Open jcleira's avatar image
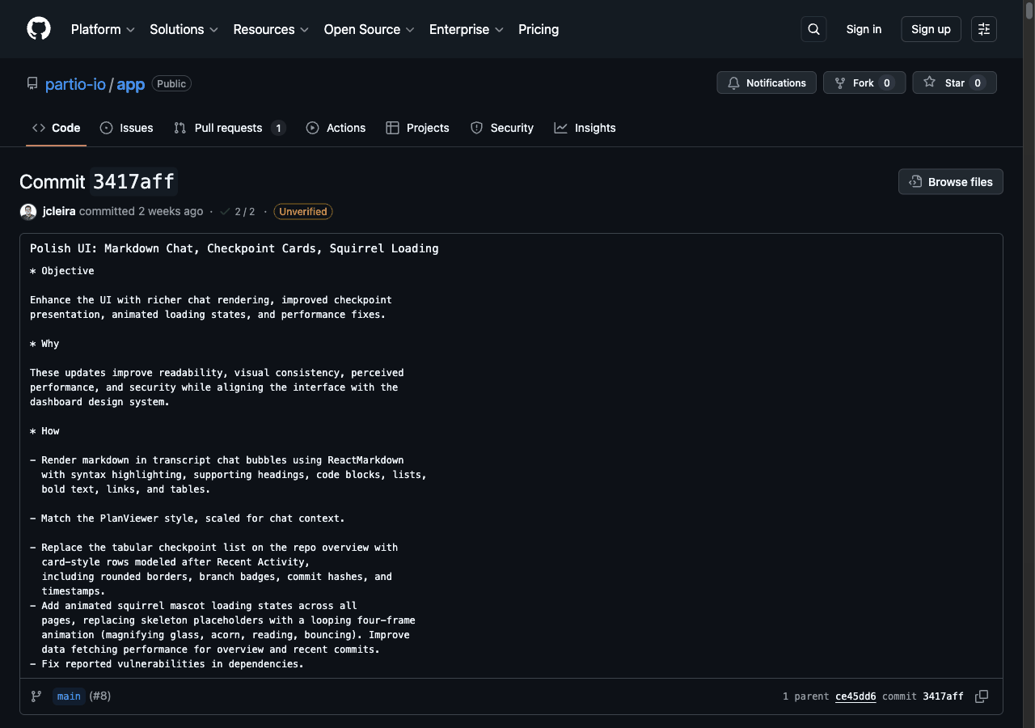1035x728 pixels. (x=28, y=211)
